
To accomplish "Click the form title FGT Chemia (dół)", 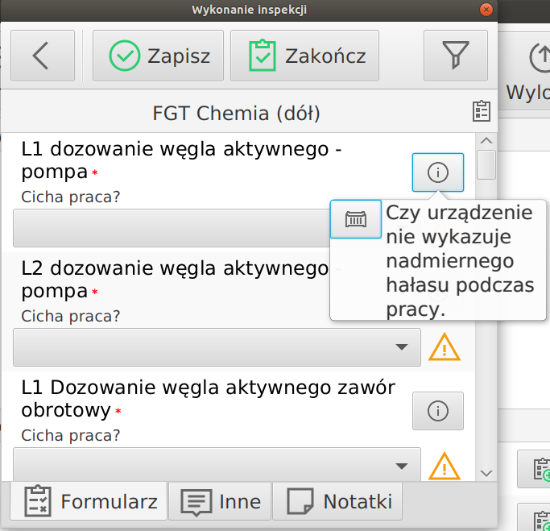I will coord(237,114).
